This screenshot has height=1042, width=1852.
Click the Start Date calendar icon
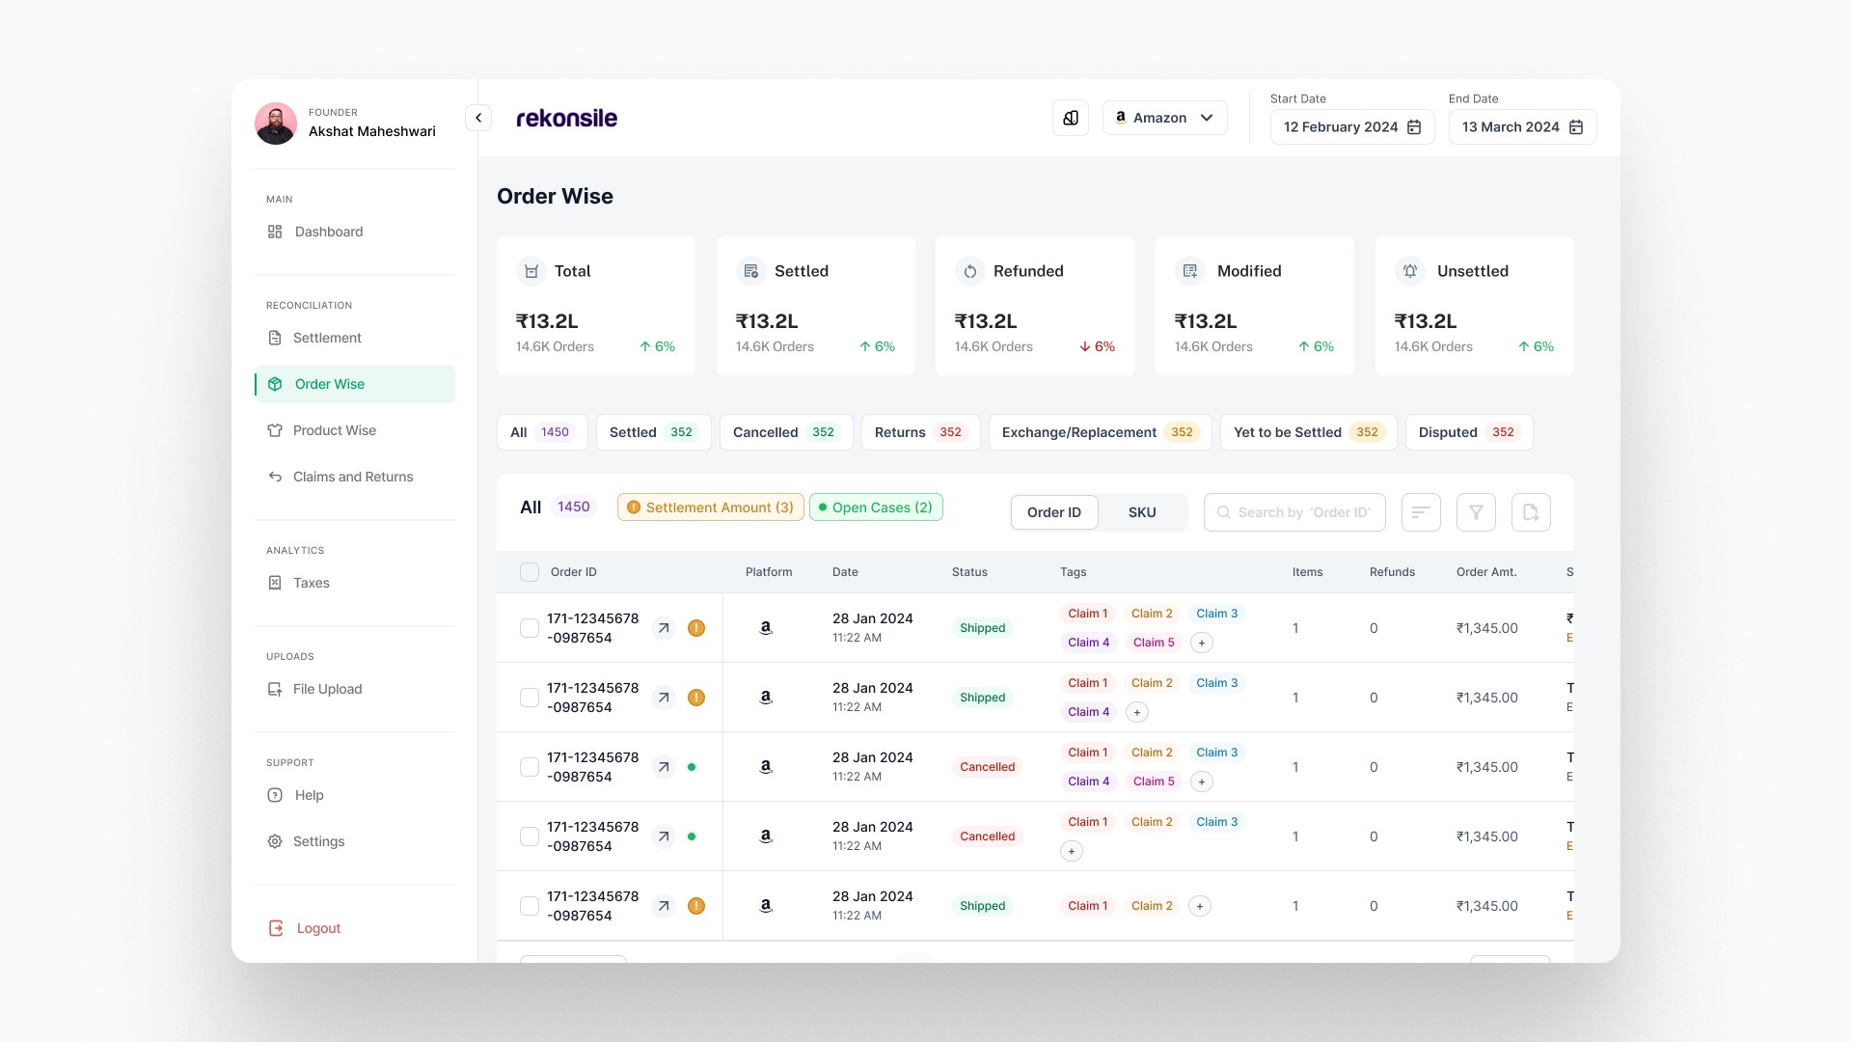[x=1414, y=127]
